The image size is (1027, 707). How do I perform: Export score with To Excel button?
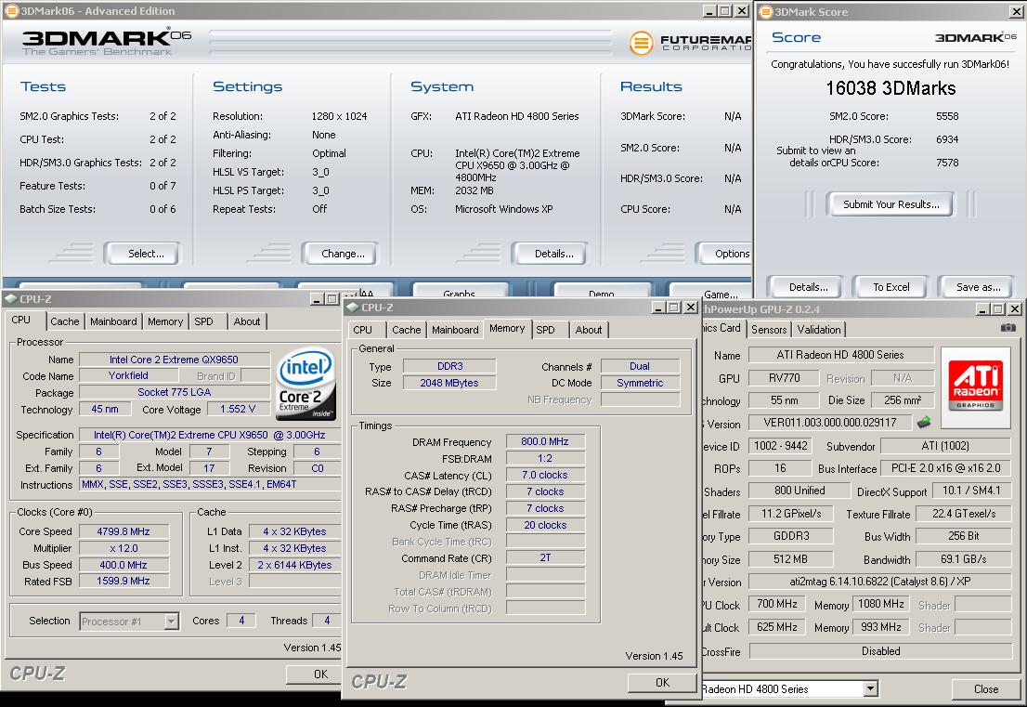[x=891, y=287]
